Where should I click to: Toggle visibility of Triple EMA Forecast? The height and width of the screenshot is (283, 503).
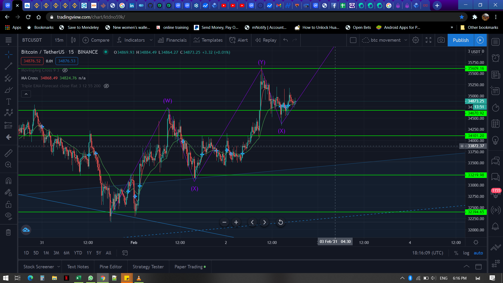coord(106,86)
